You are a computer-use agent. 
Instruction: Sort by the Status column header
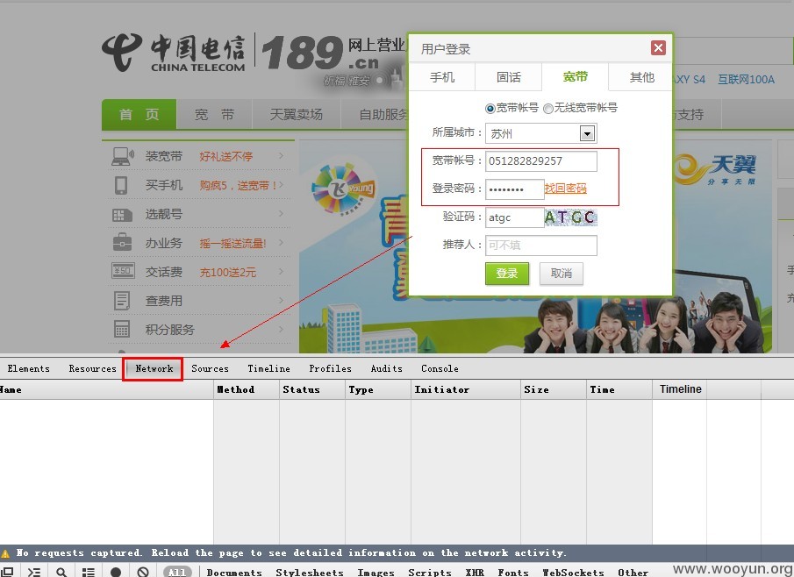312,389
